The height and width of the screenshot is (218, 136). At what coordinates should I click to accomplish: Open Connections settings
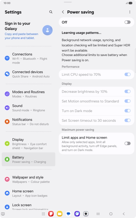(28, 58)
